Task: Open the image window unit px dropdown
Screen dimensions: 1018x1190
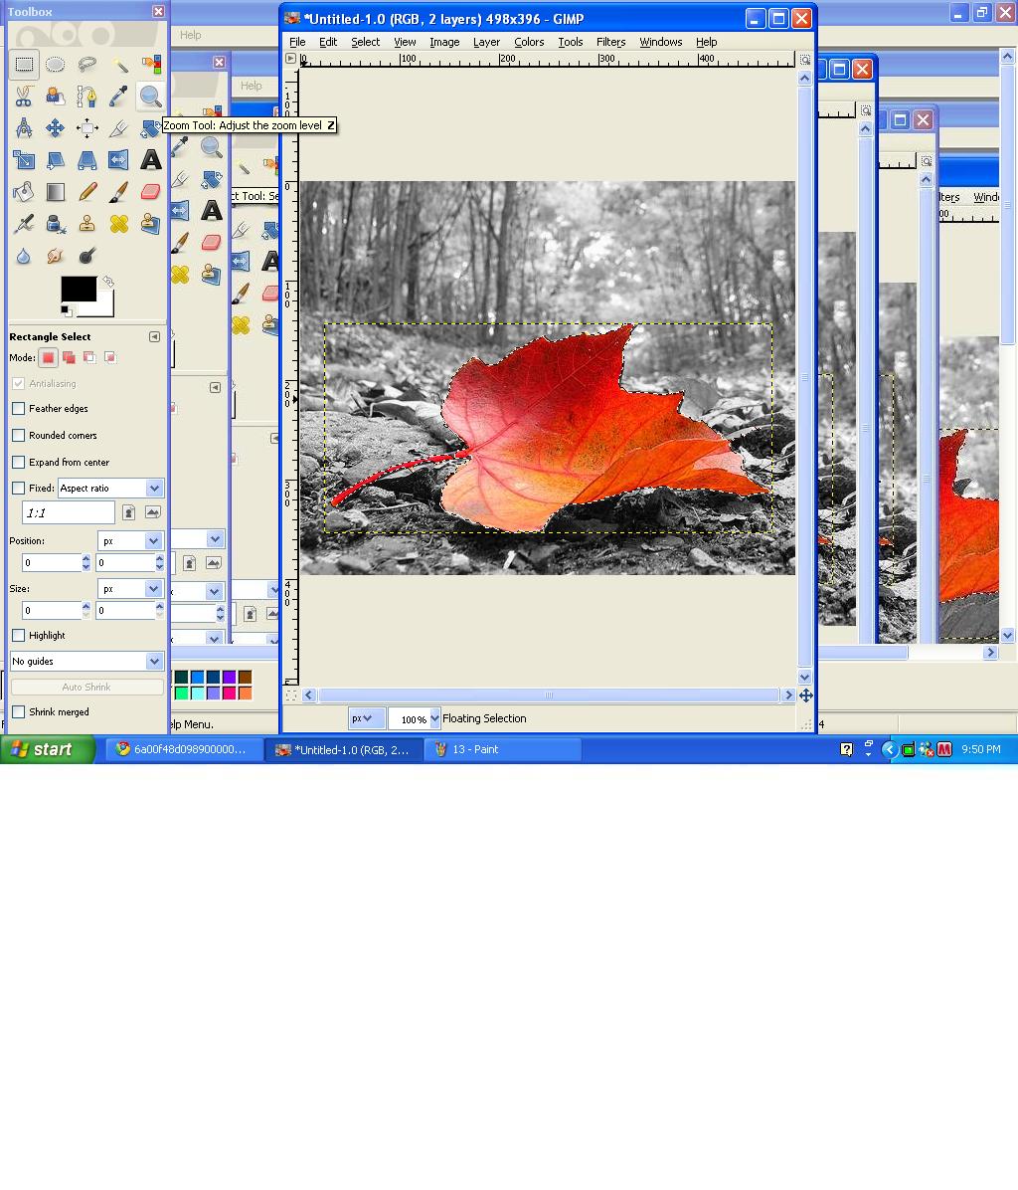Action: pos(365,718)
